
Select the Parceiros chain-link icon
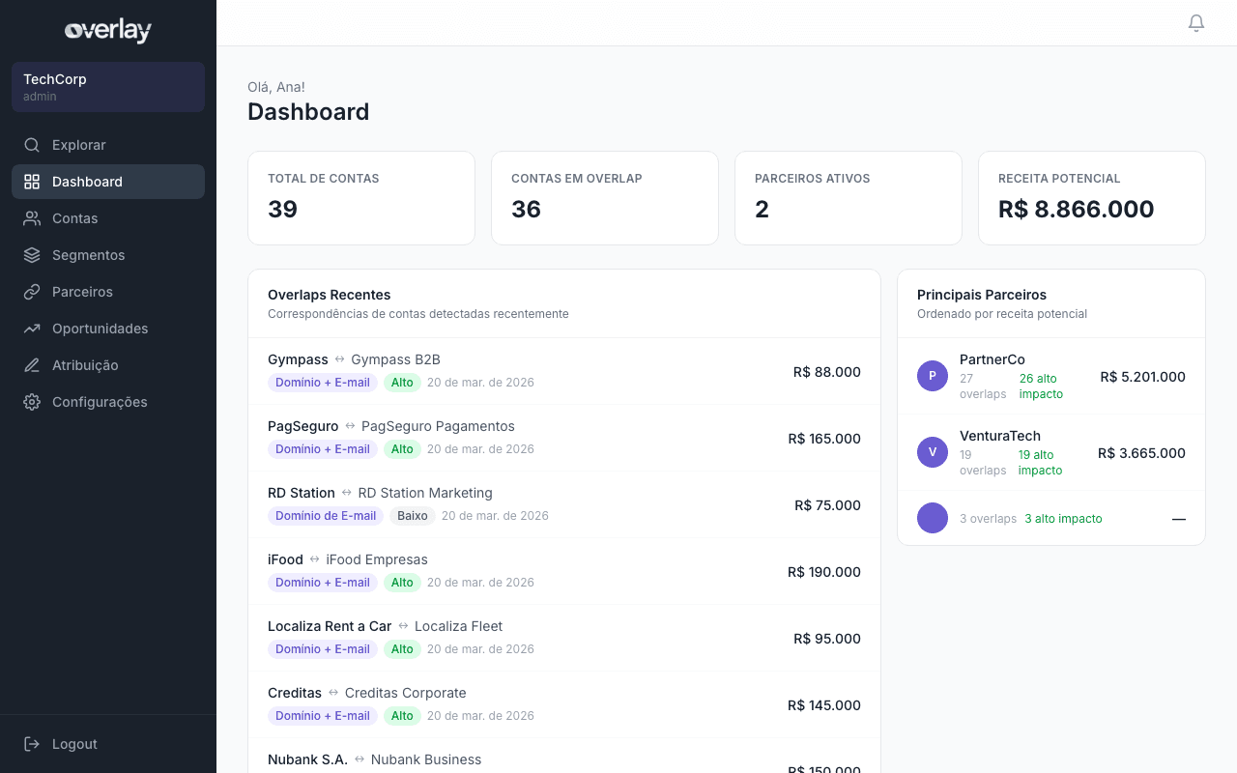tap(32, 292)
